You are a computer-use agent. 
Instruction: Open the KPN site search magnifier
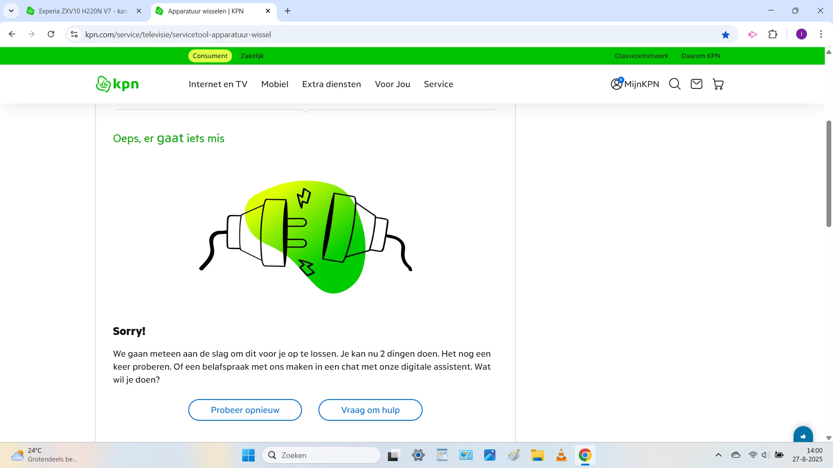pos(675,84)
